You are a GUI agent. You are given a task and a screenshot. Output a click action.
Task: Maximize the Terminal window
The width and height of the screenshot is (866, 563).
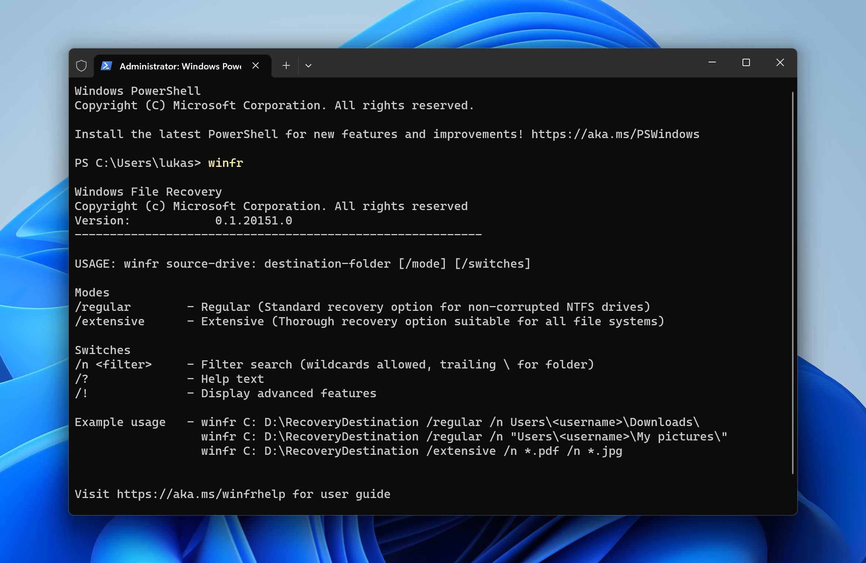point(746,62)
